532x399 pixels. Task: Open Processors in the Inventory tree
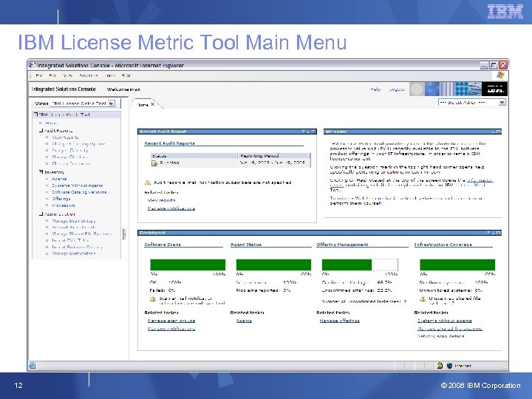click(x=64, y=205)
